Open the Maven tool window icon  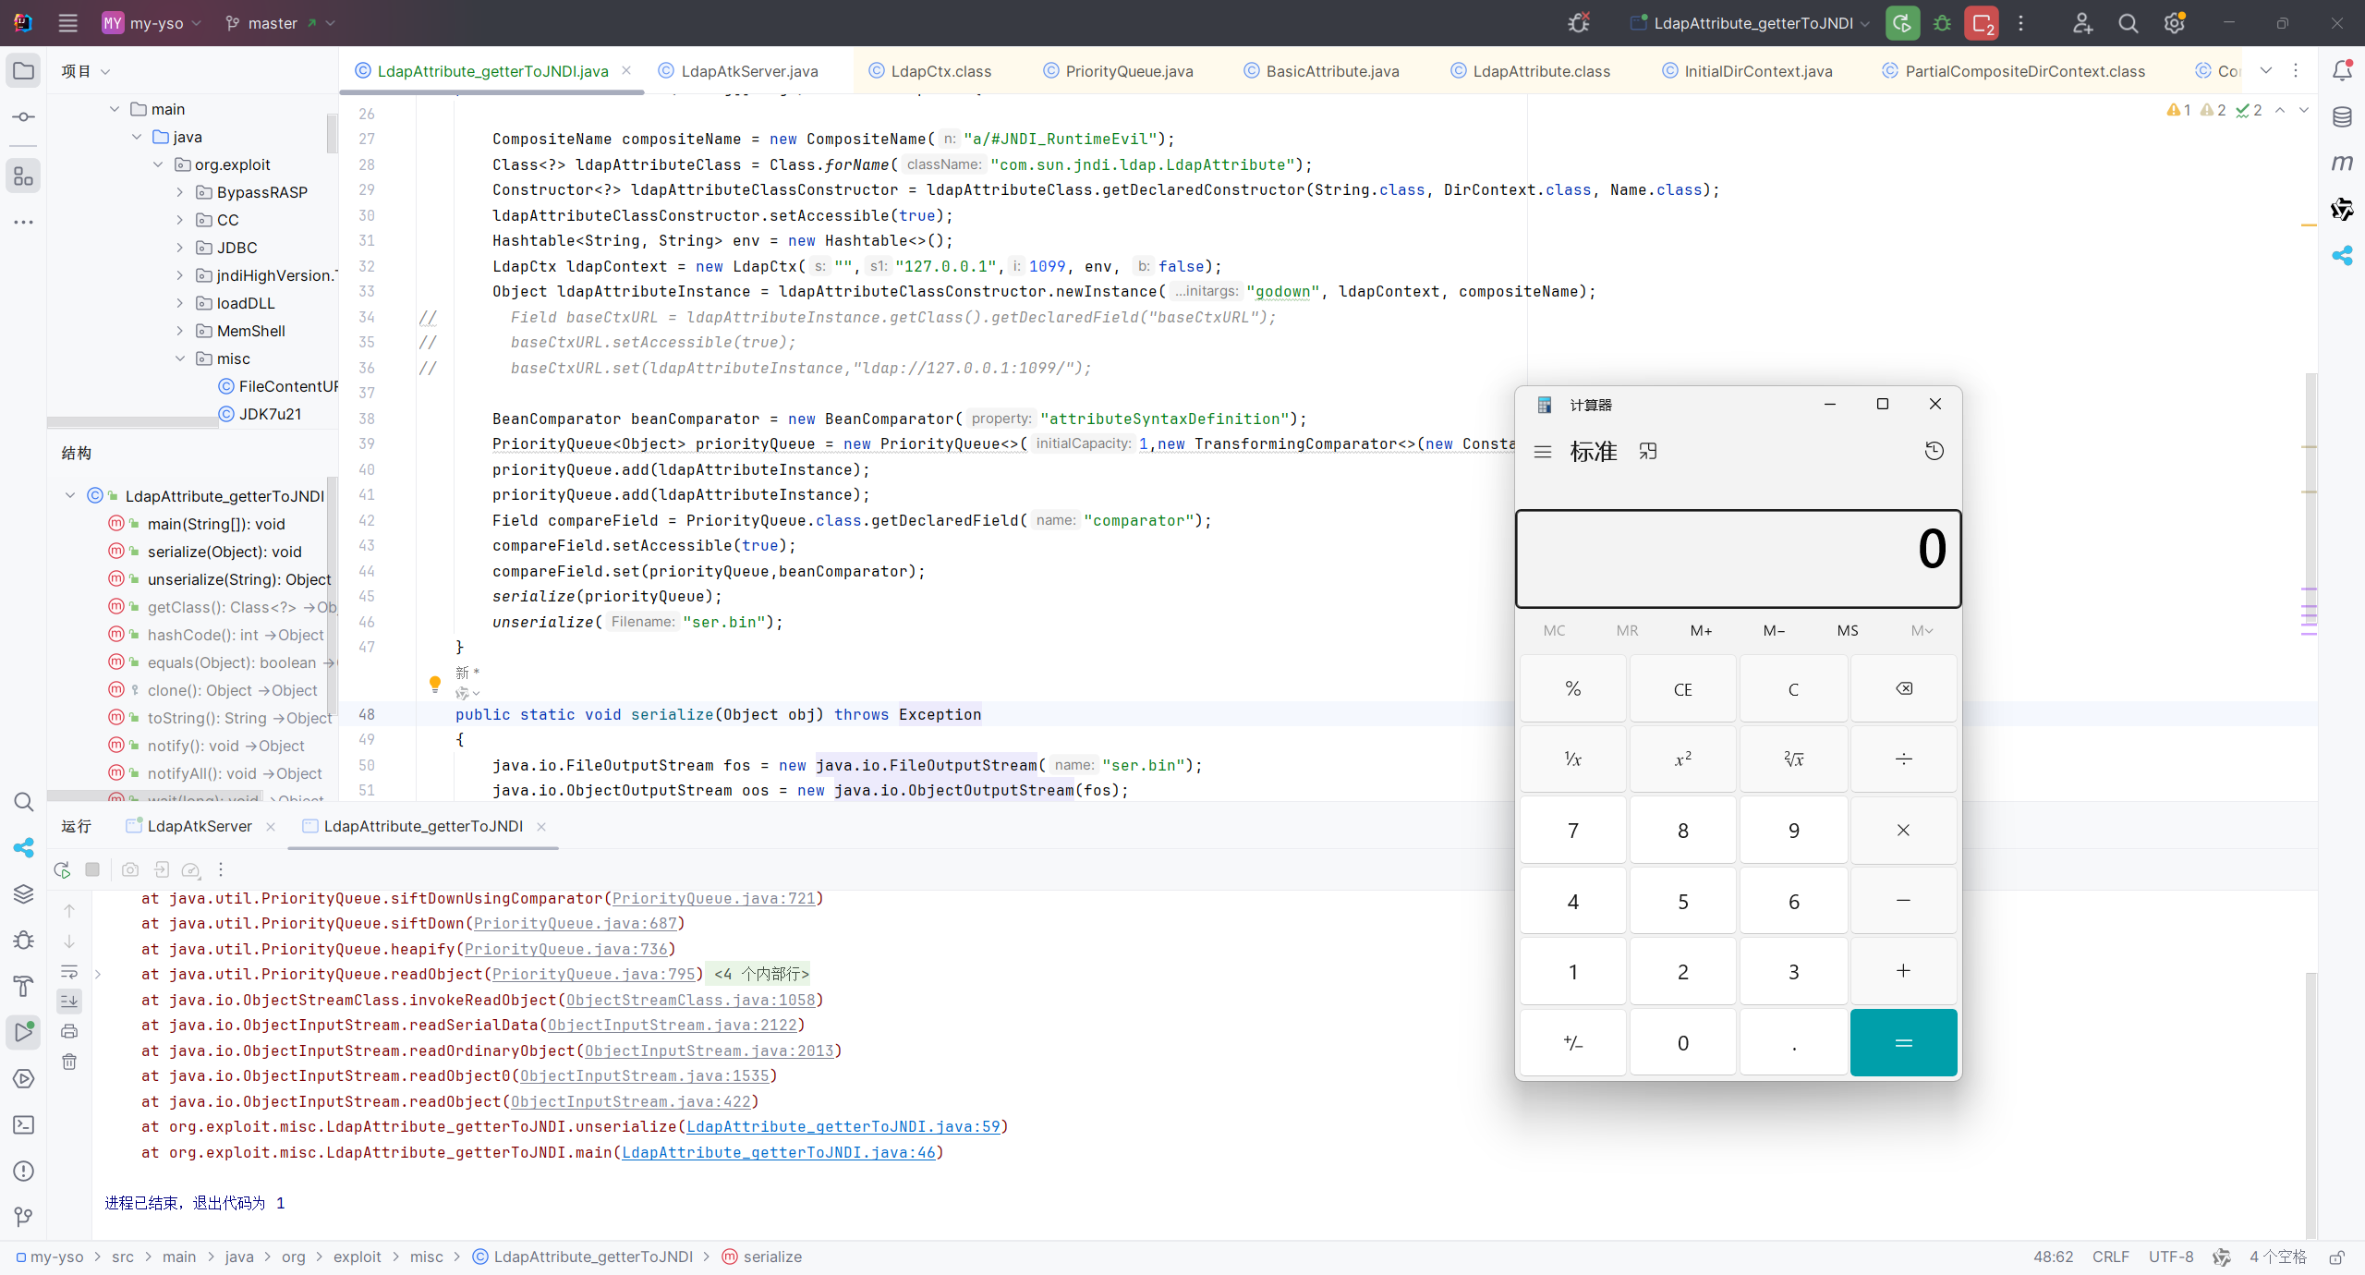(2342, 164)
